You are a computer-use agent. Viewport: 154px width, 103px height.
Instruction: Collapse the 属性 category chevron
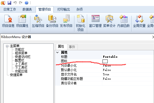tap(57, 53)
